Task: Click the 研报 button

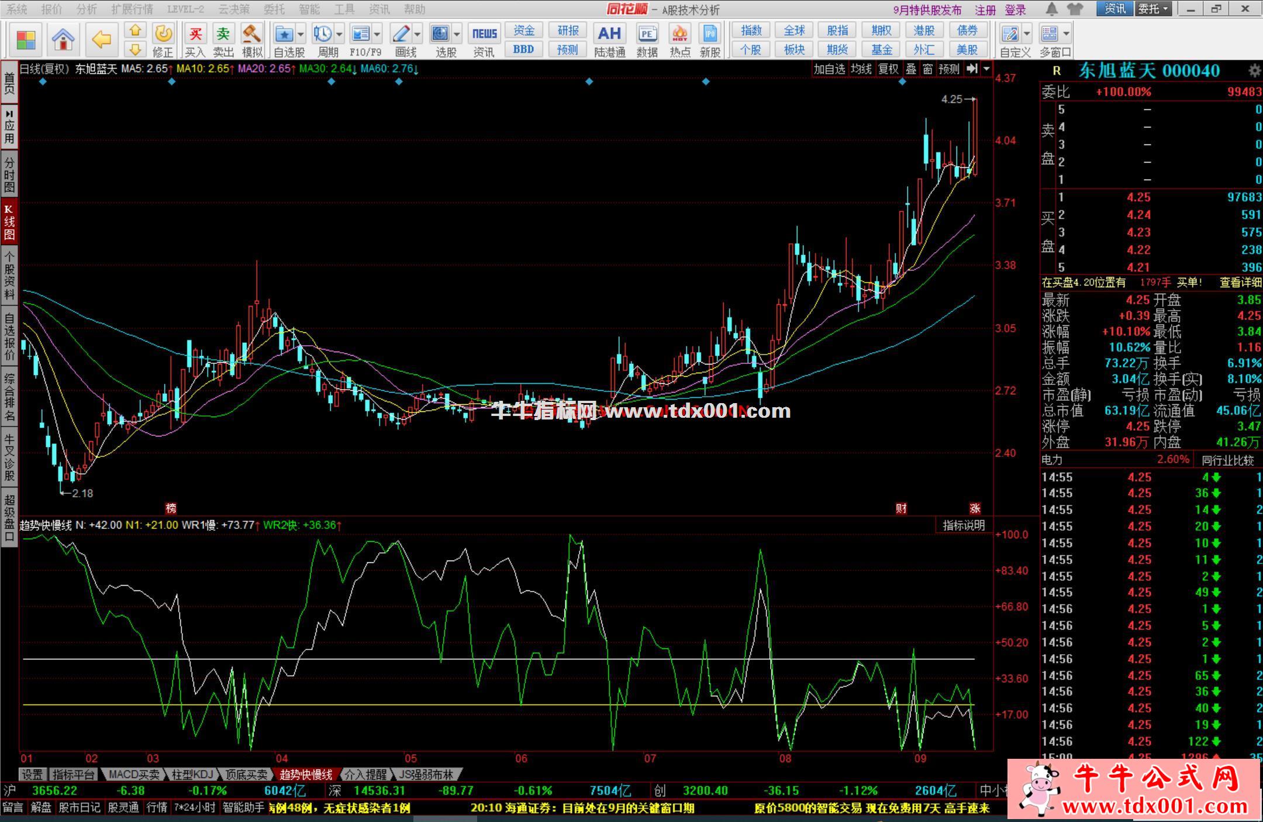Action: pos(568,30)
